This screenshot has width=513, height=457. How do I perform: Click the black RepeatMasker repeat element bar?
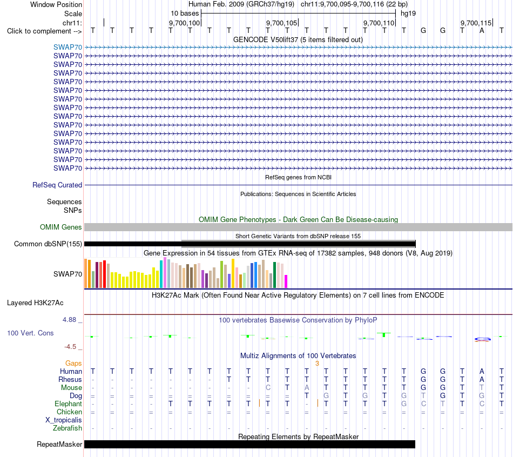[x=249, y=444]
